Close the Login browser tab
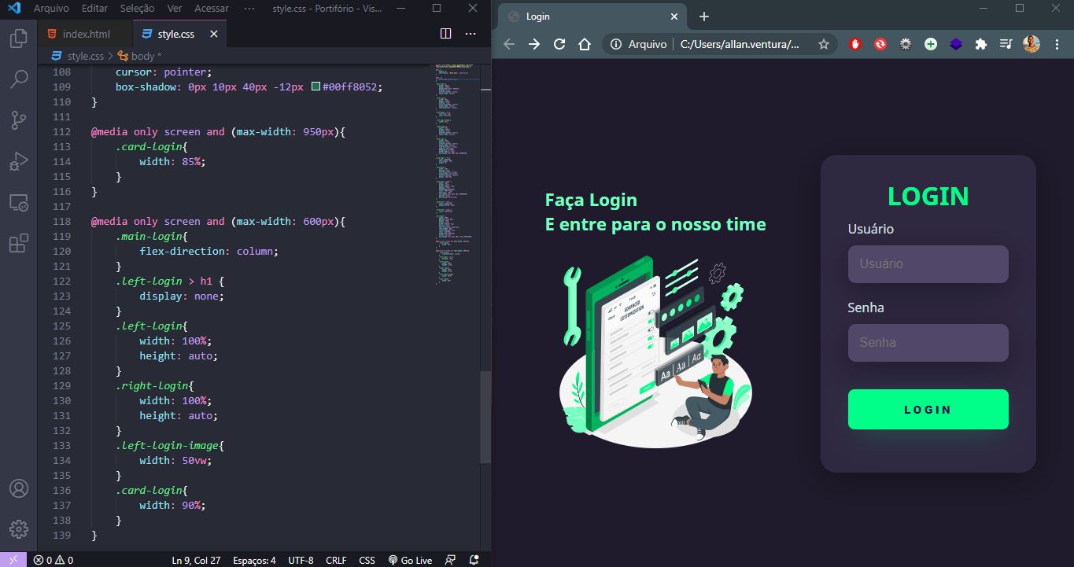Viewport: 1074px width, 567px height. (674, 17)
